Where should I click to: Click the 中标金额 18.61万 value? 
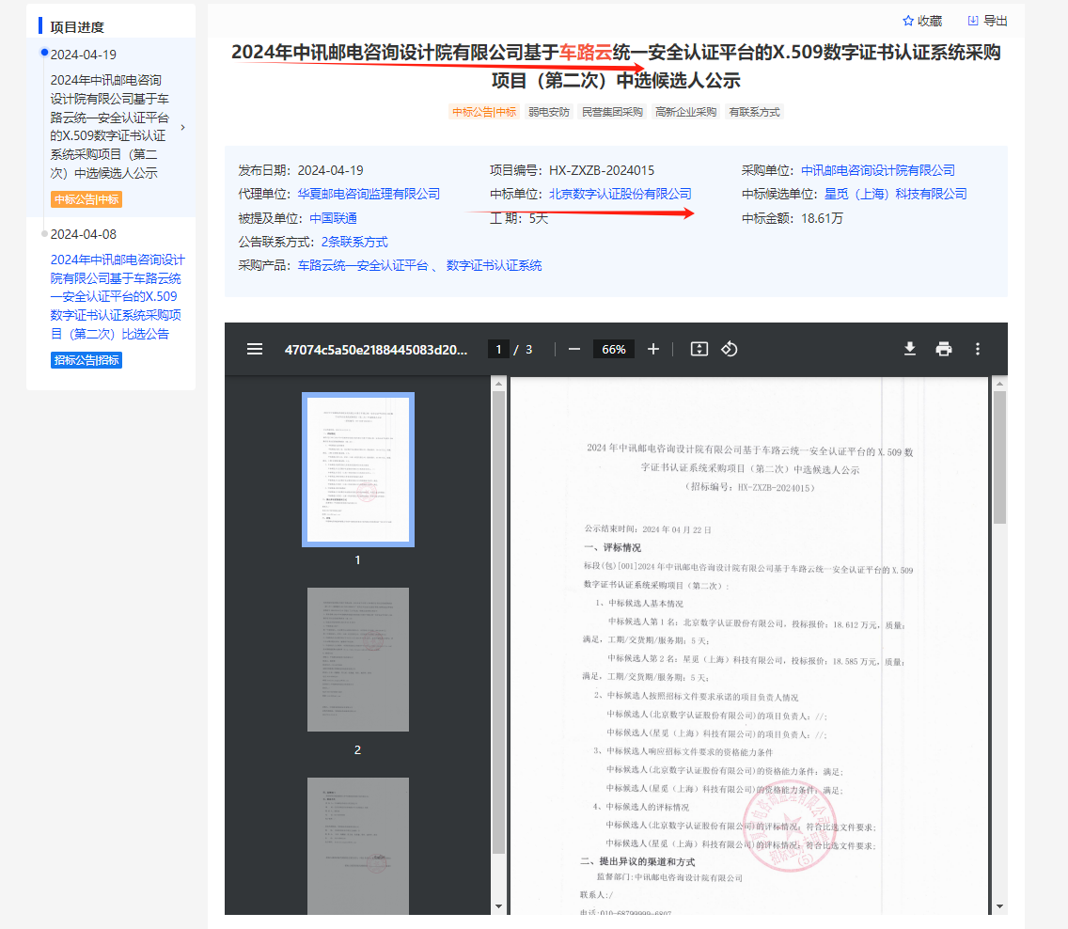point(822,219)
